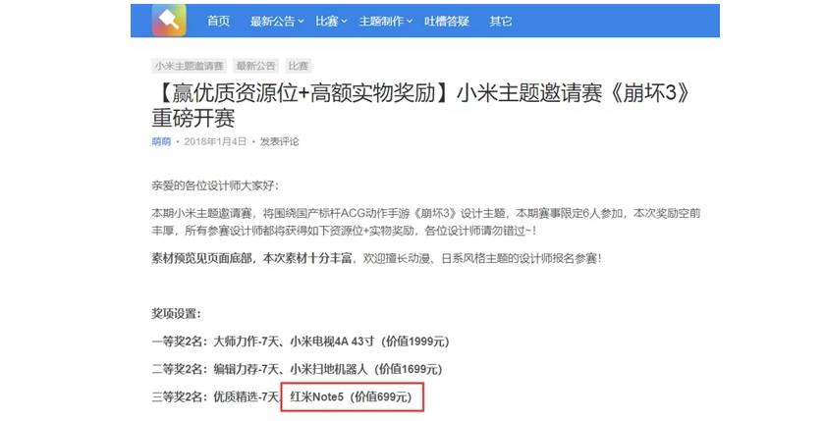The height and width of the screenshot is (421, 825).
Task: Click the 小米主题邀请赛 category tag
Action: (x=189, y=66)
